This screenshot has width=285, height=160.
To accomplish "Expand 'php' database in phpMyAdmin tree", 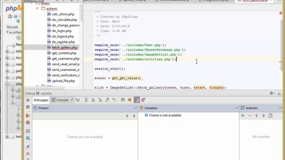I will 7,78.
